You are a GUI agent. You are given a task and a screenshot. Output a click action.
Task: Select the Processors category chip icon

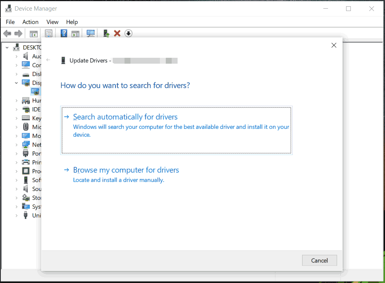26,171
